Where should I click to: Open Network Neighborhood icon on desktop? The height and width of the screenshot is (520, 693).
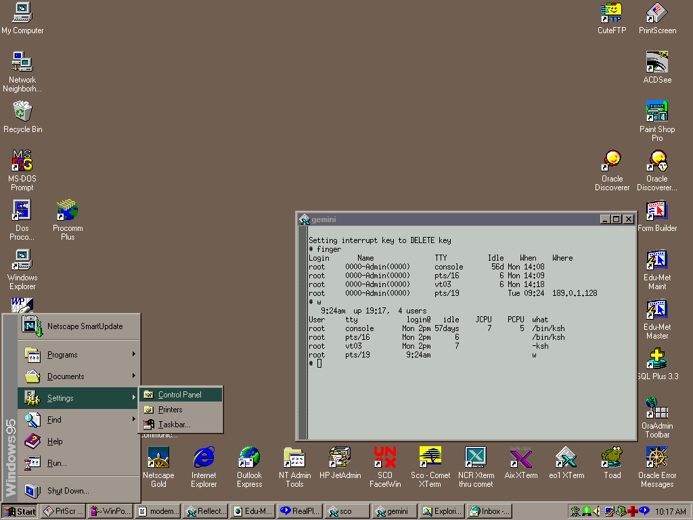click(x=22, y=72)
